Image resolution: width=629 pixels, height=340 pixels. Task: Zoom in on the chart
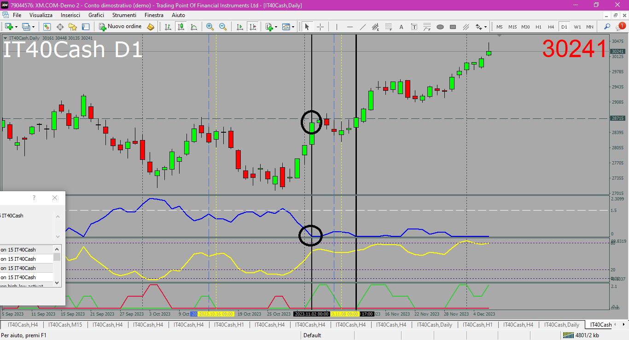(210, 27)
